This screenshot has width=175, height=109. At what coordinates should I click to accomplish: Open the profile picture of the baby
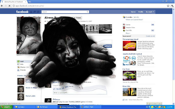point(29,35)
